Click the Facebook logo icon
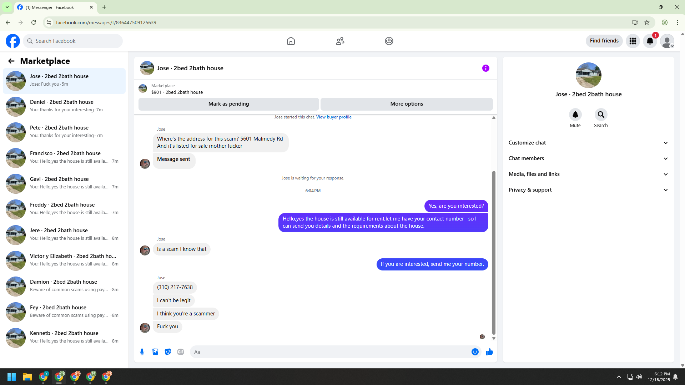 [13, 41]
